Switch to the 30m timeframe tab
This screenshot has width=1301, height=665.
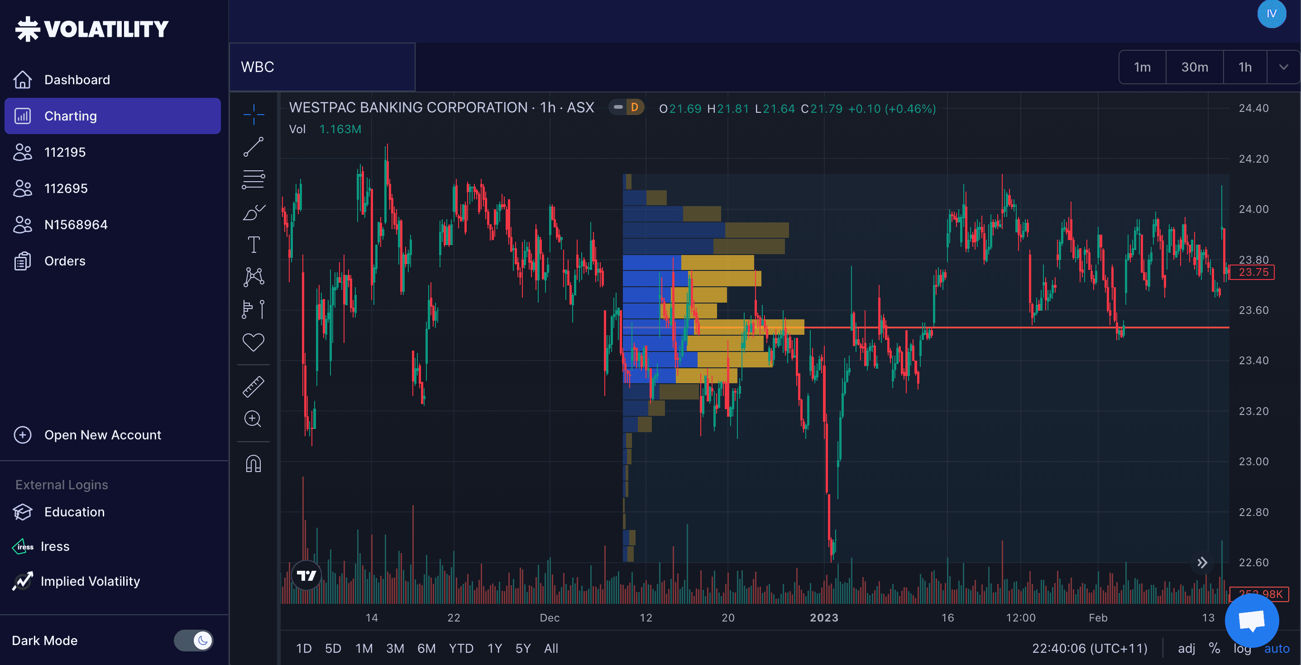click(x=1195, y=67)
